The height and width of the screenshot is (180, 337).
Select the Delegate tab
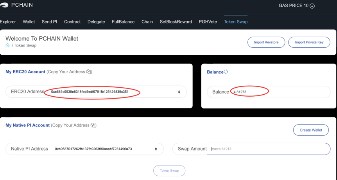pos(96,22)
